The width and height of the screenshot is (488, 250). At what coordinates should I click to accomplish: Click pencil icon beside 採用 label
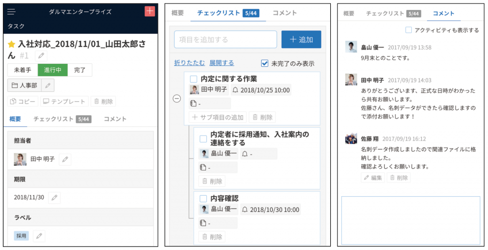point(39,235)
